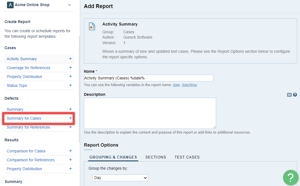Select the Grouping & Changes tab
Screen dimensions: 300x186
click(x=113, y=157)
